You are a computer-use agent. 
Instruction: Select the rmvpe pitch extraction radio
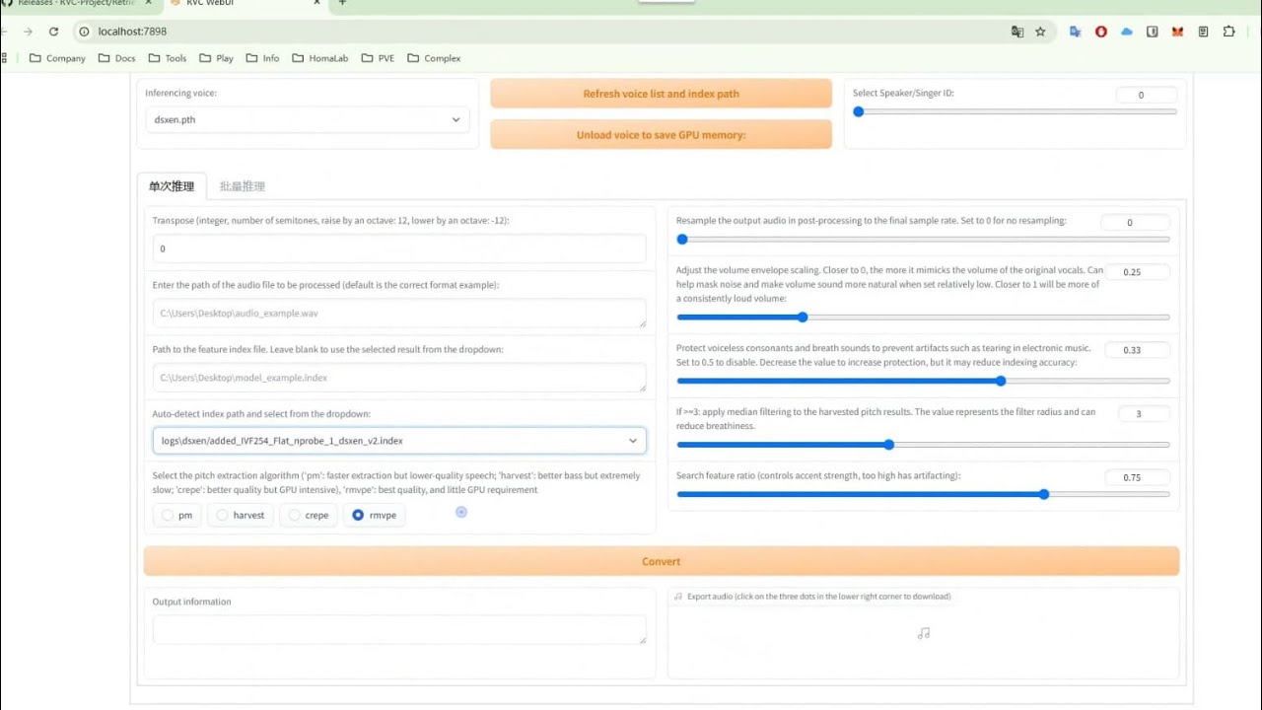pyautogui.click(x=374, y=515)
